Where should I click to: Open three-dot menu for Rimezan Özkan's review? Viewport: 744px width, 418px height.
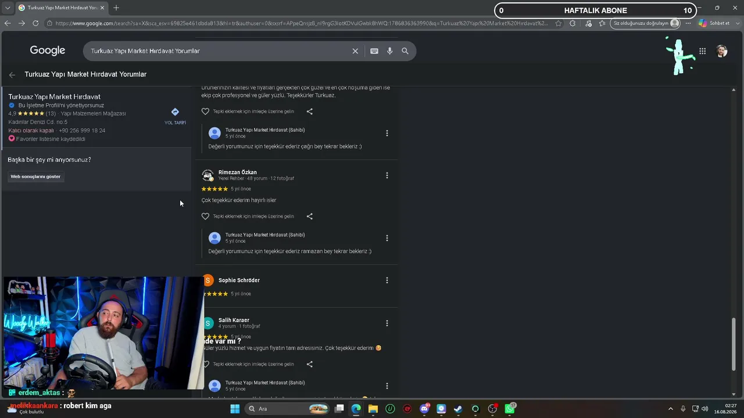pyautogui.click(x=387, y=175)
